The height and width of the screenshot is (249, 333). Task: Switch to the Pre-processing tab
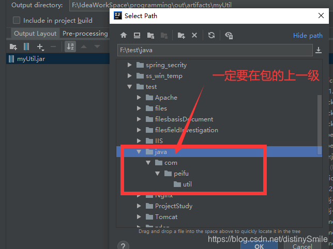[x=85, y=34]
